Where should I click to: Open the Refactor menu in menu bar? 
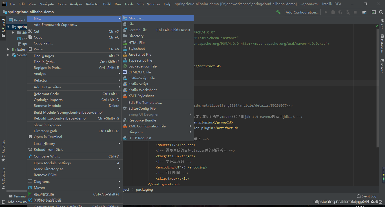(93, 4)
